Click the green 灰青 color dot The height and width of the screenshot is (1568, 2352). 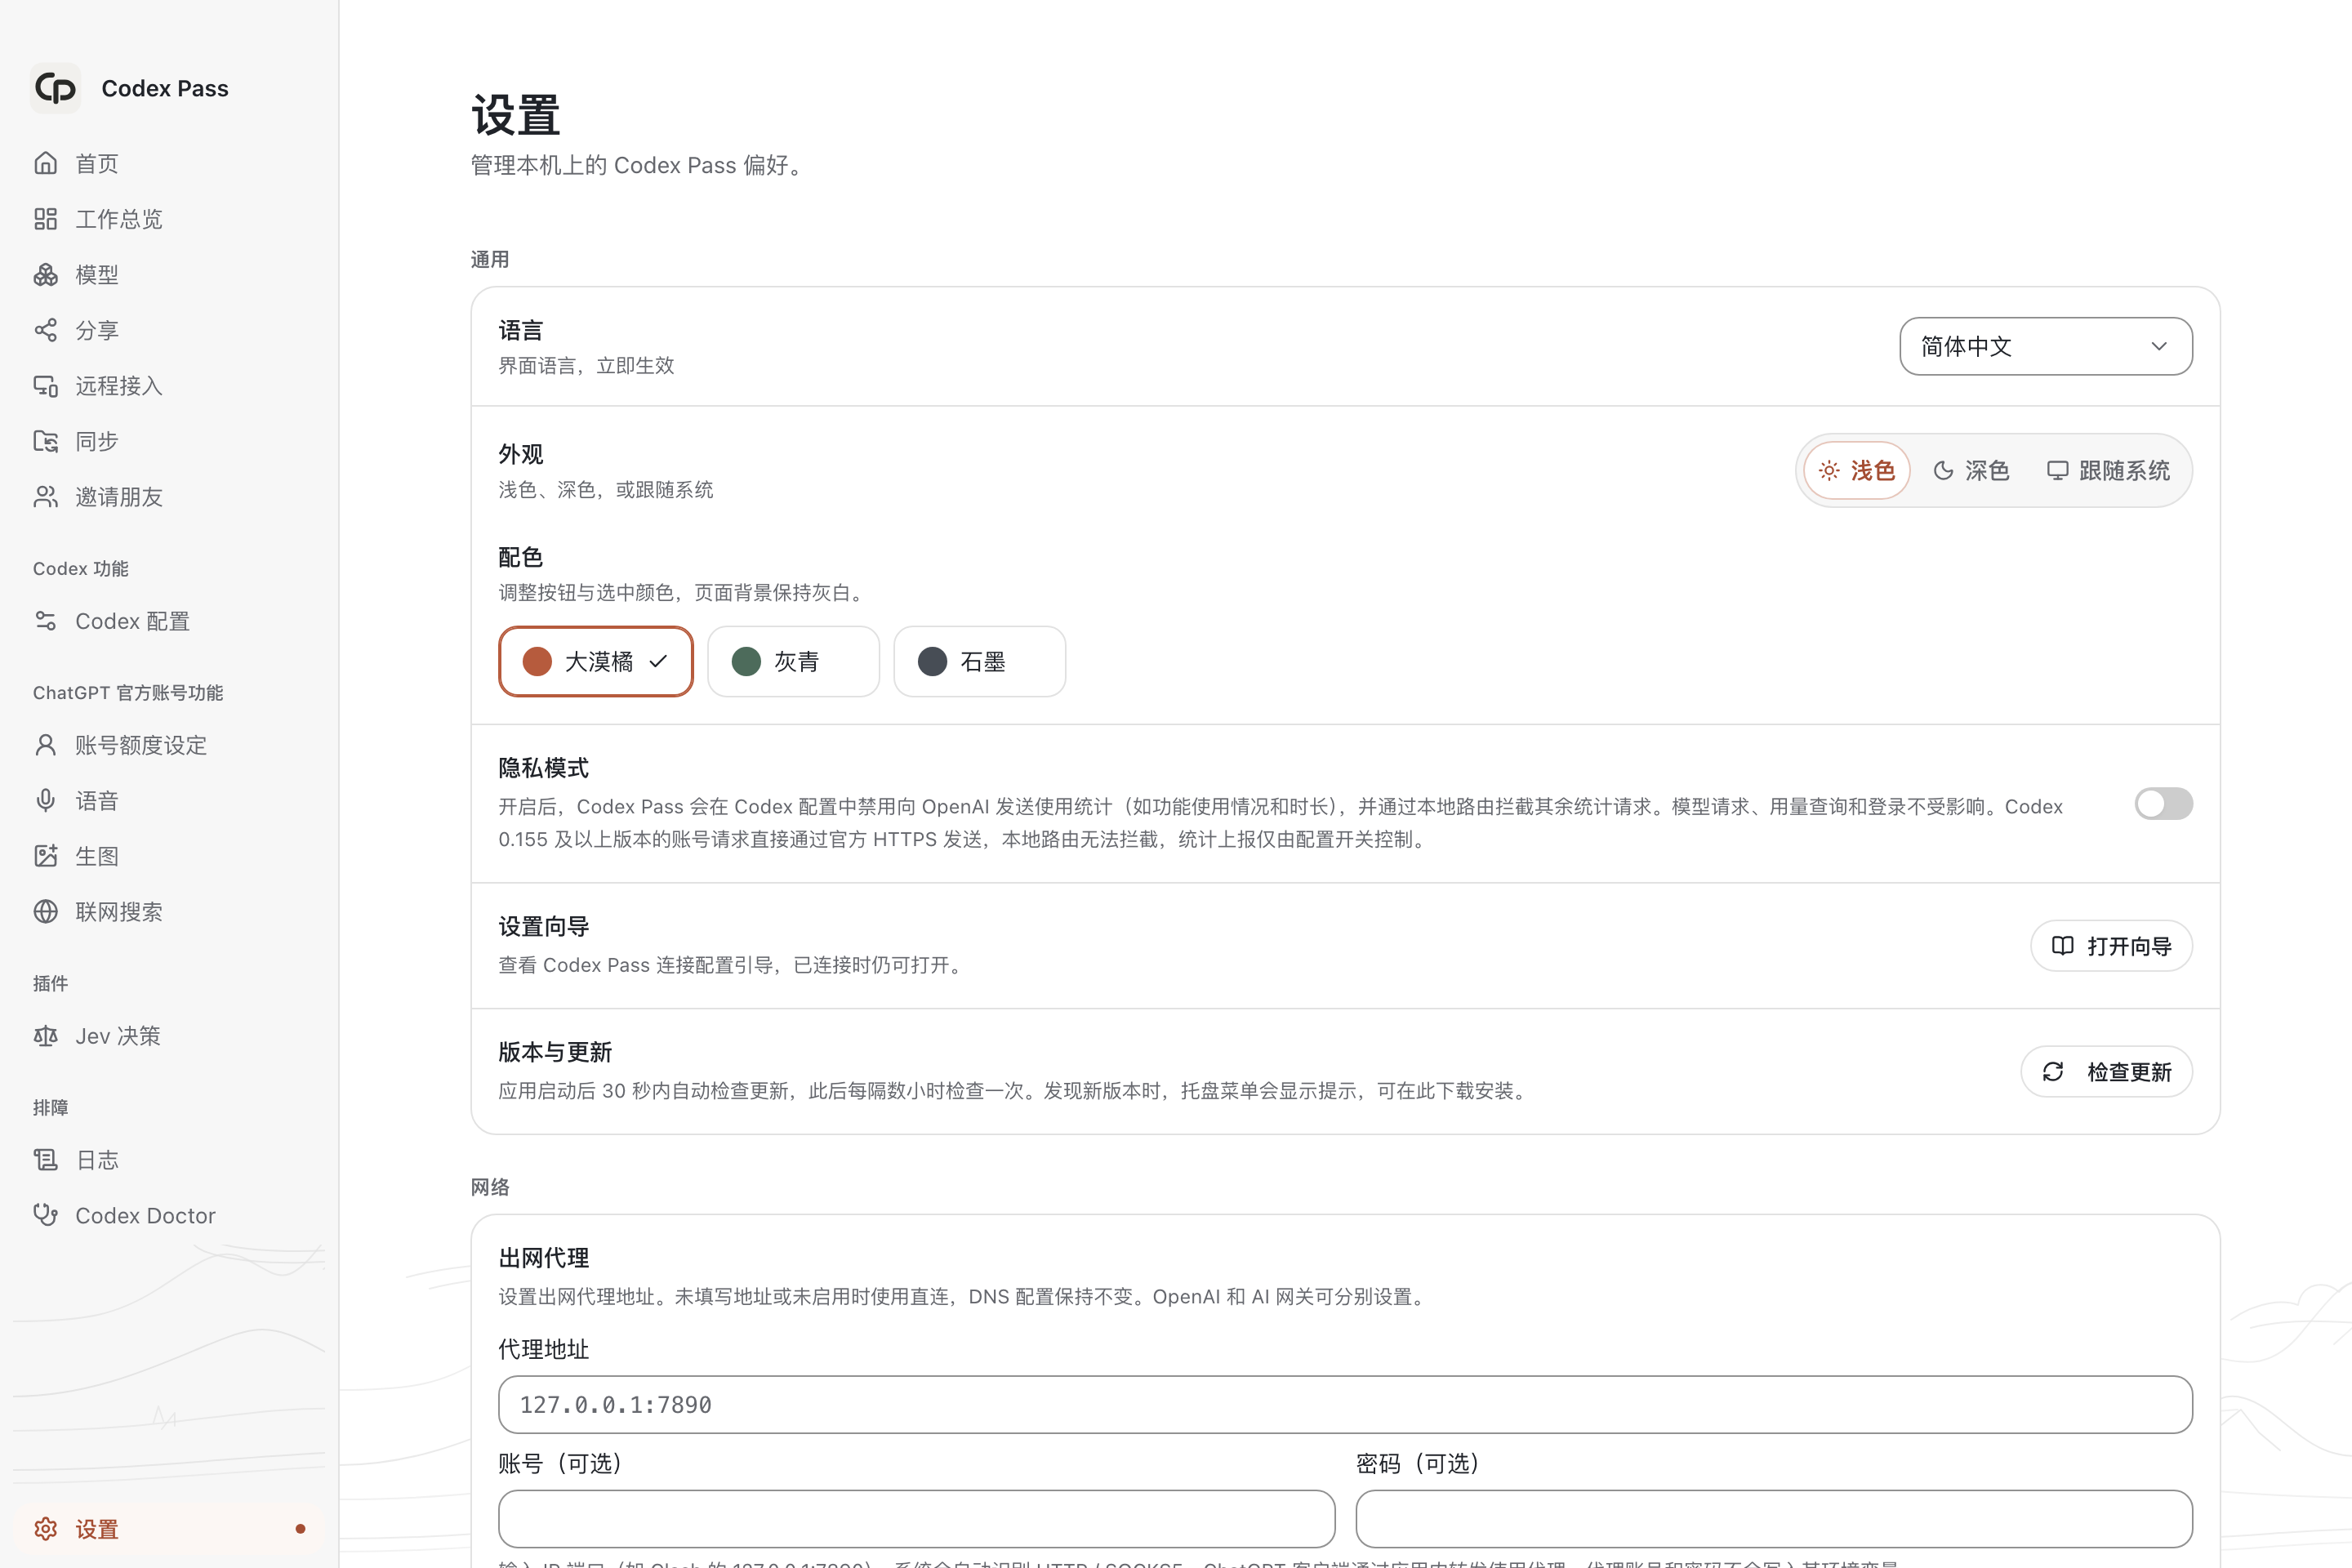(x=746, y=661)
